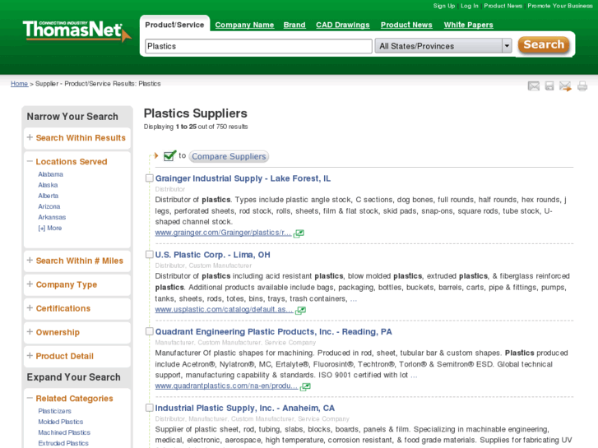The image size is (598, 448).
Task: Switch to the White Papers tab
Action: click(468, 25)
